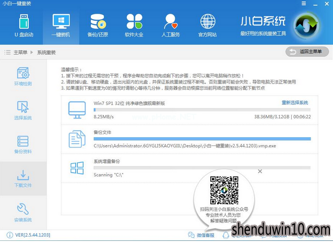
Task: Click 主菜单 in the breadcrumb
Action: tap(20, 52)
